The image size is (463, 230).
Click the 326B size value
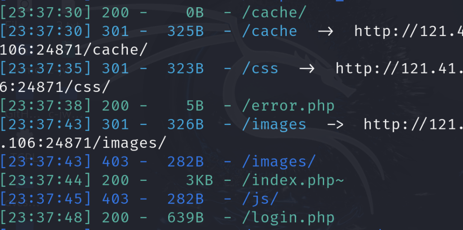click(x=185, y=124)
